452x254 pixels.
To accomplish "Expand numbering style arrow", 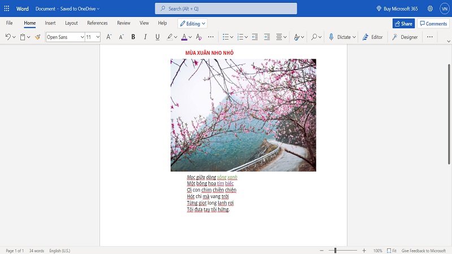I will tap(246, 37).
